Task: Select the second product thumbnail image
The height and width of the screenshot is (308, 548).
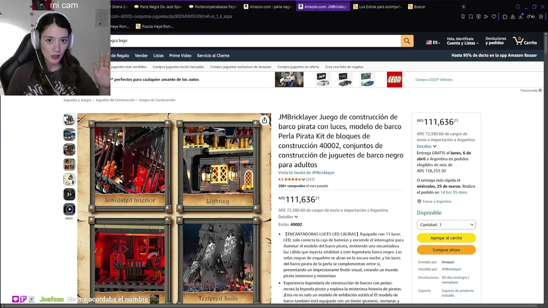Action: click(x=69, y=134)
